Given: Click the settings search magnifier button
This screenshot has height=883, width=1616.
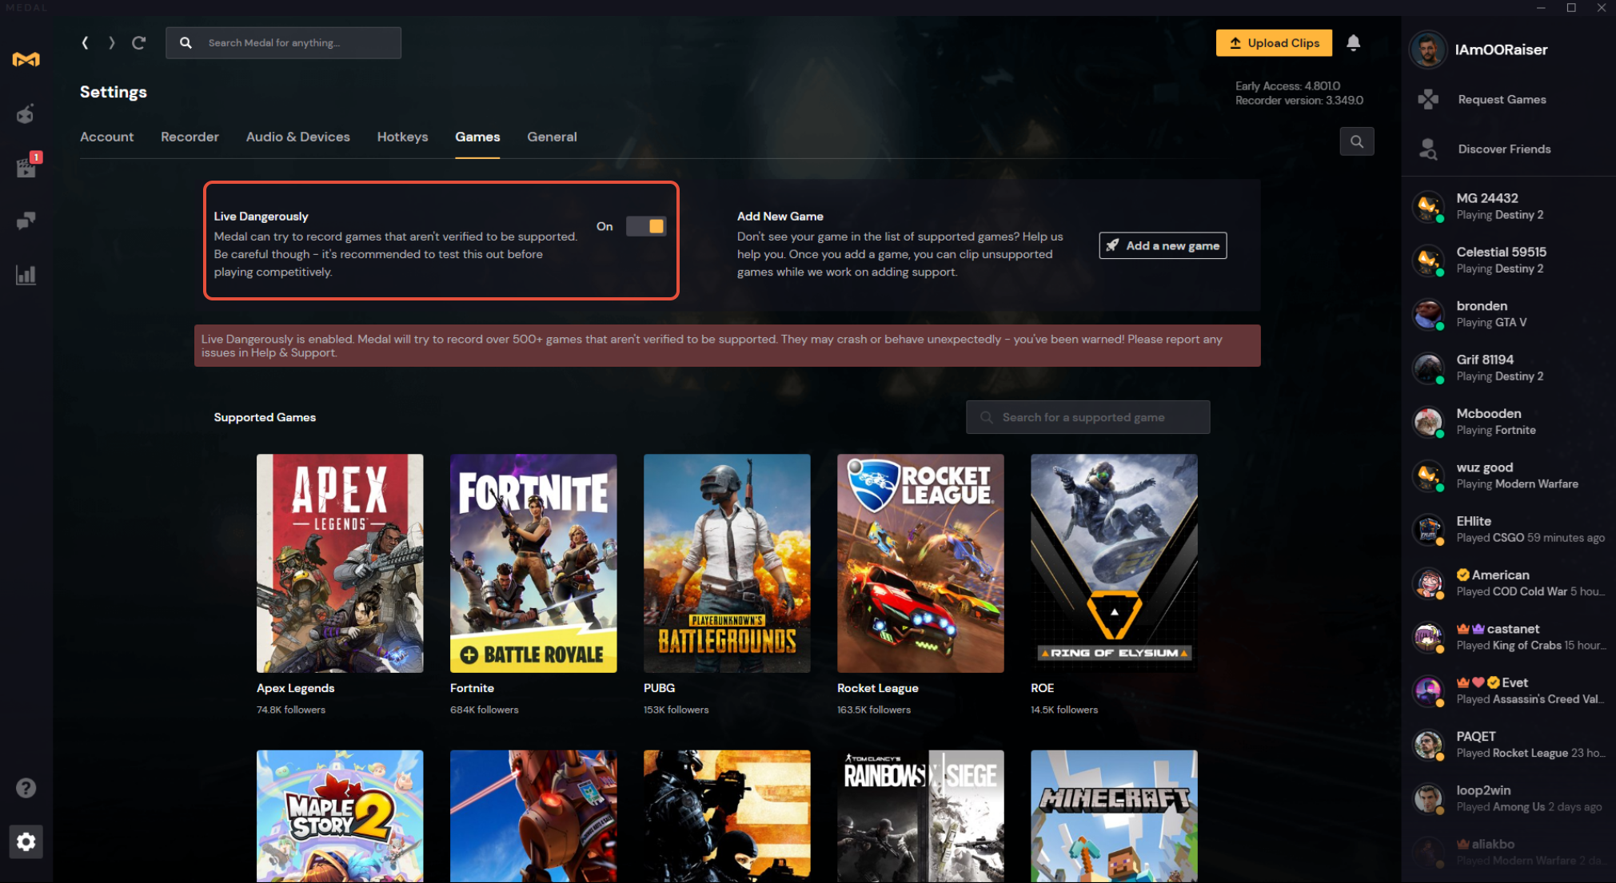Looking at the screenshot, I should tap(1356, 141).
